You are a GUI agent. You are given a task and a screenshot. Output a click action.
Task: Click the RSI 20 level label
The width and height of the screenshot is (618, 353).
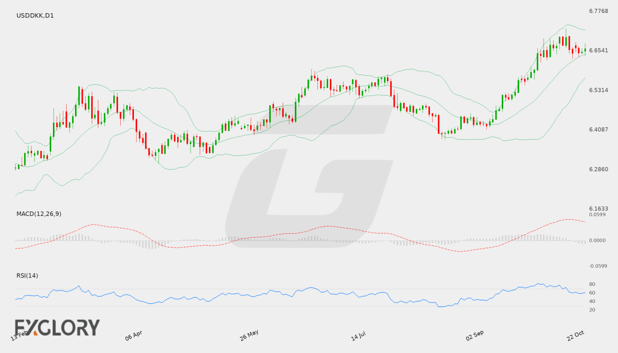tap(592, 310)
